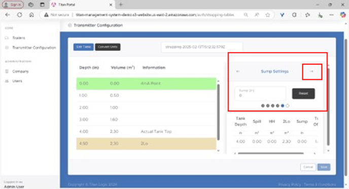Click the browser Home button

(x=31, y=15)
